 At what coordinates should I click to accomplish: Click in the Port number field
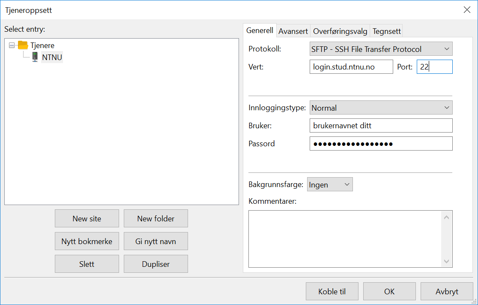pyautogui.click(x=434, y=67)
